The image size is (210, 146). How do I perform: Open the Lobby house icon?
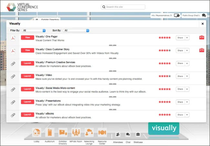pos(37,132)
